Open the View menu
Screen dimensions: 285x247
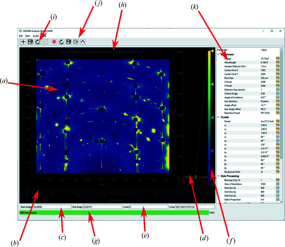tap(28, 35)
